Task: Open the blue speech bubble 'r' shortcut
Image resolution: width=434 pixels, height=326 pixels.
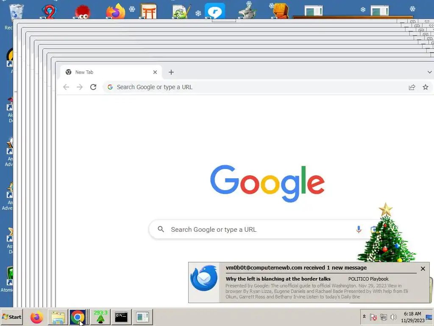Action: (x=215, y=11)
